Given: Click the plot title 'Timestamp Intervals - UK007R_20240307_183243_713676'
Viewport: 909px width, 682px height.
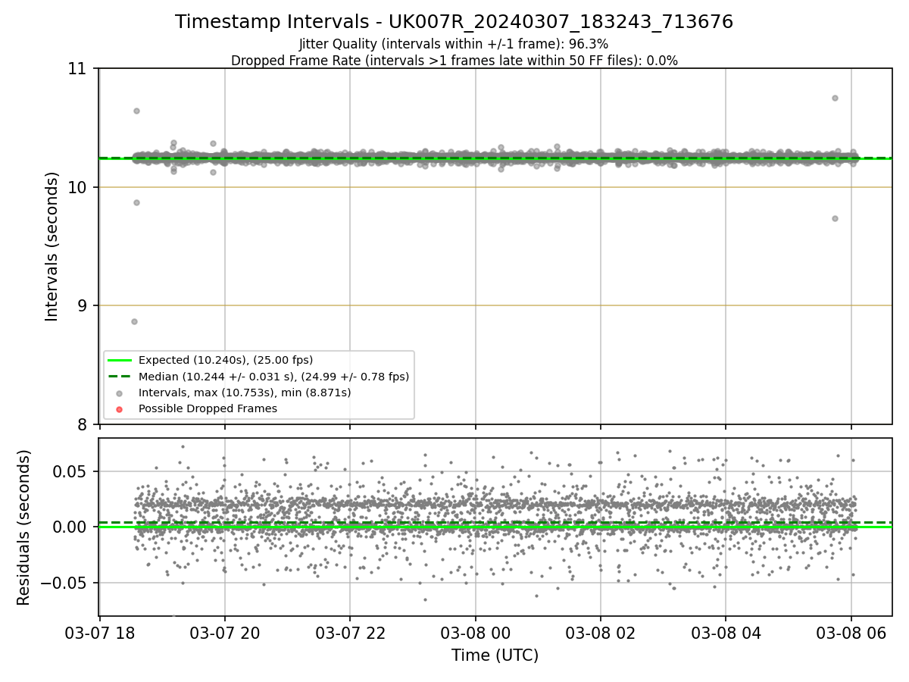Looking at the screenshot, I should click(454, 22).
